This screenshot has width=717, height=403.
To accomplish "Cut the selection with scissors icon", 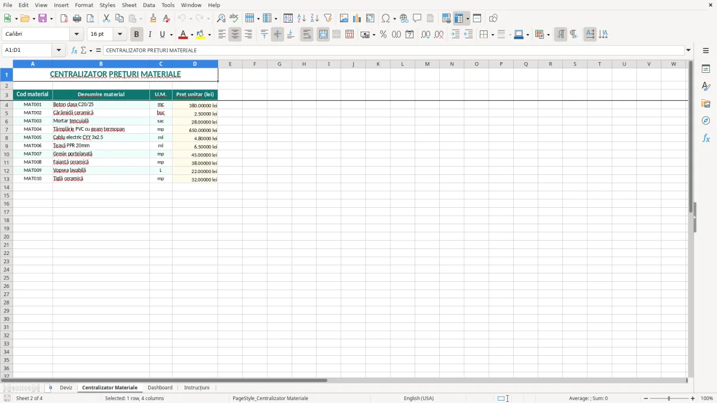I will point(106,19).
